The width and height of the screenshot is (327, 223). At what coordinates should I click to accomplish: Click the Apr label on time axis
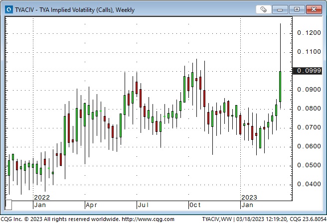coord(91,205)
